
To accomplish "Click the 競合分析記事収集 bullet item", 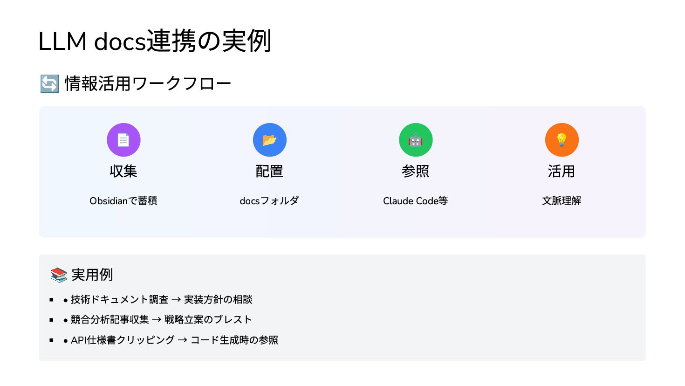I will pos(158,320).
